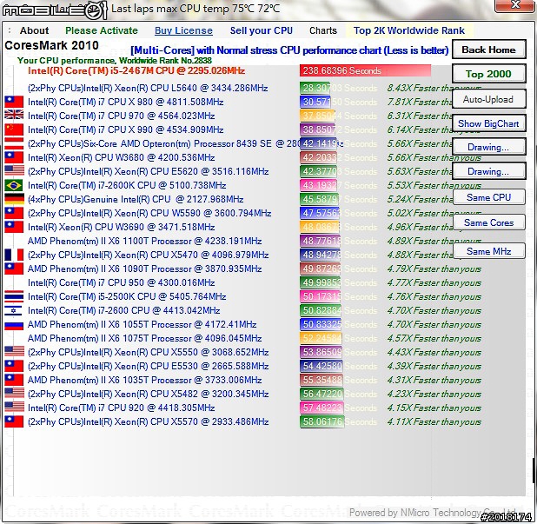Click the flag beside Xeon W3690 row
Viewport: 537px width, 524px height.
tap(14, 227)
